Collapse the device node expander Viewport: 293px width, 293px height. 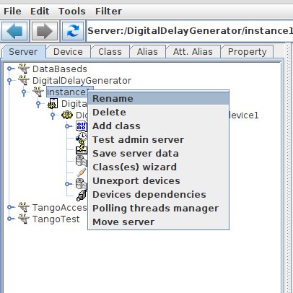53,115
